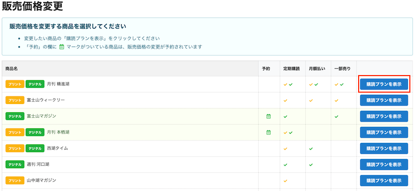
Task: Click the reservation calendar icon for 月刊 本栖湖
Action: (269, 133)
